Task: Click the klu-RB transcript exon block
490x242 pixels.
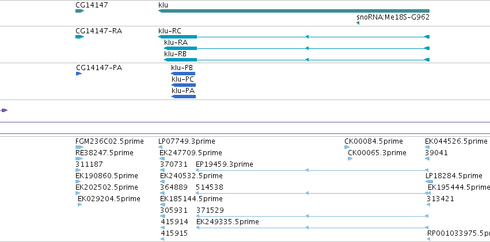Action: 181,60
